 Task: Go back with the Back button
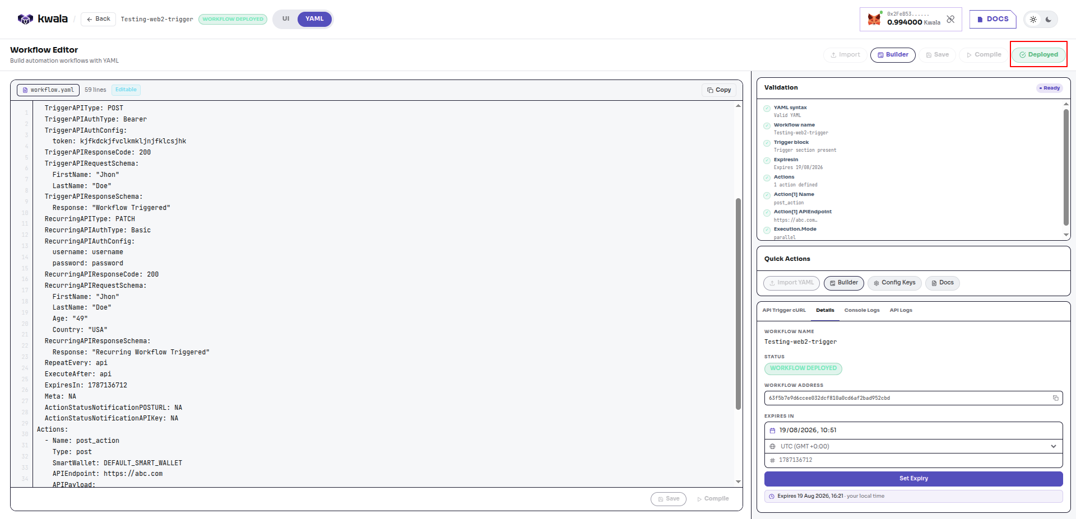99,19
